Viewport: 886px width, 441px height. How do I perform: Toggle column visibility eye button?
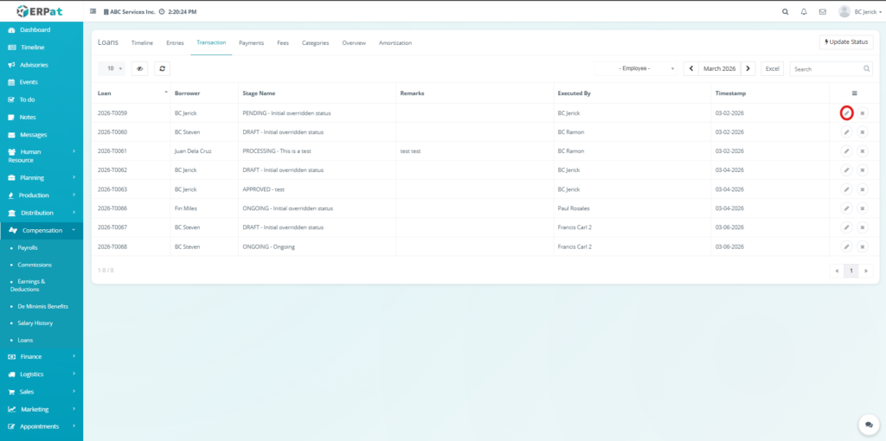pos(140,68)
